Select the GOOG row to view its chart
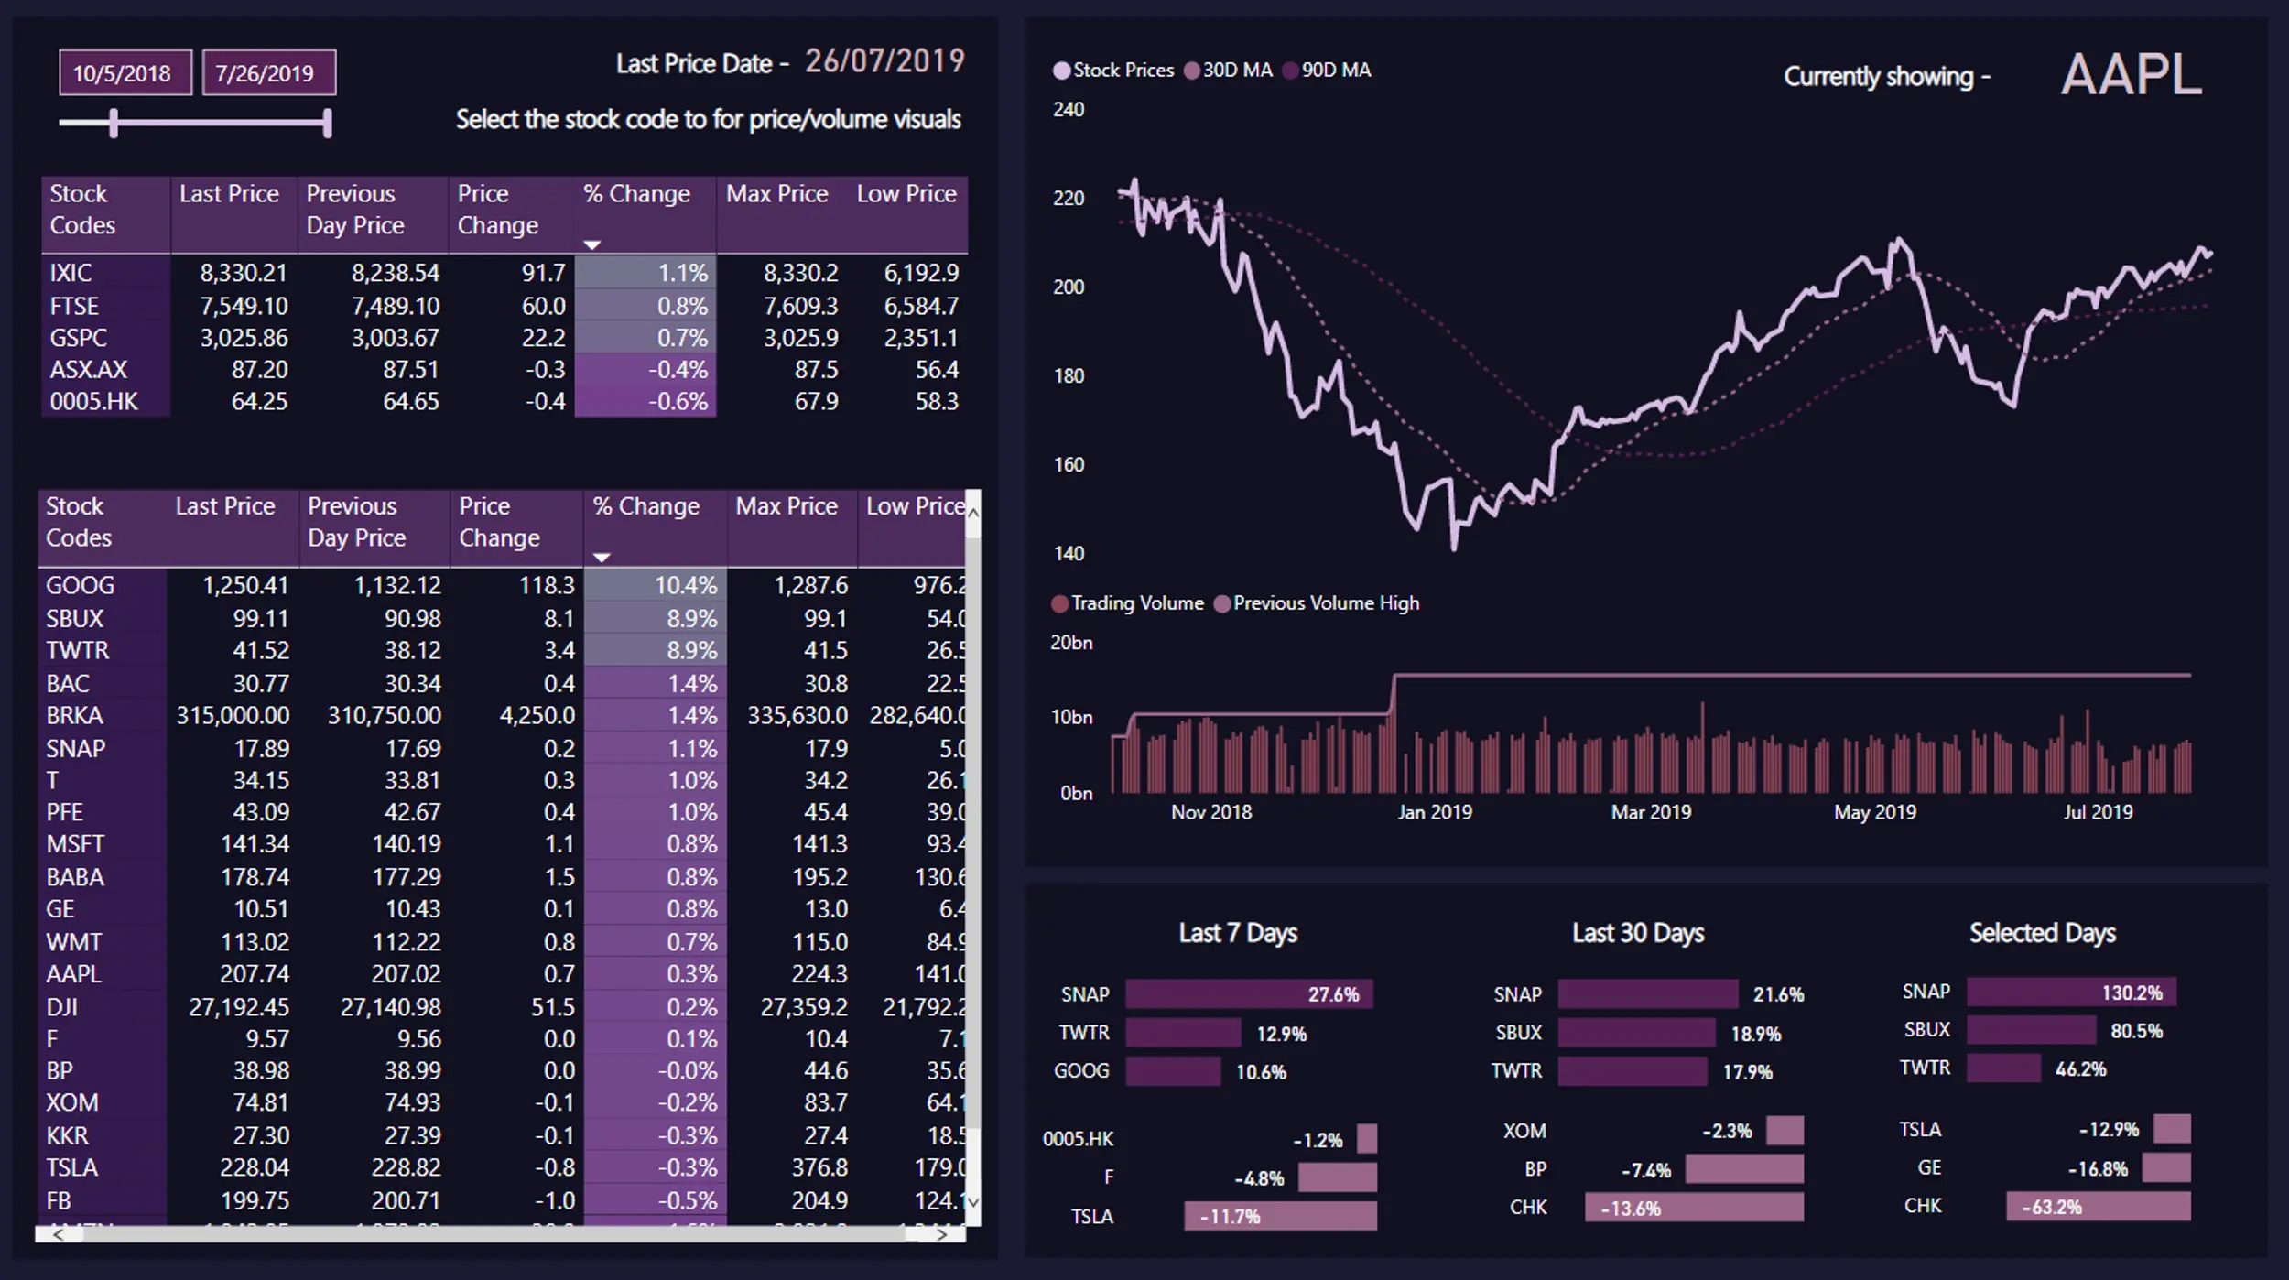The image size is (2289, 1280). 80,585
